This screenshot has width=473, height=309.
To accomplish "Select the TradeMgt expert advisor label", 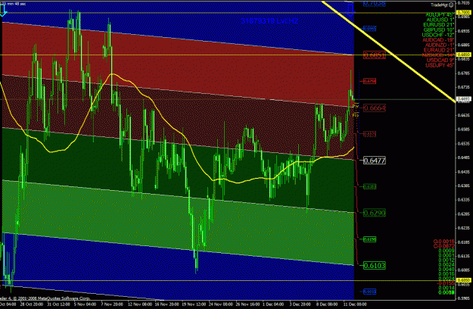I will click(x=439, y=5).
